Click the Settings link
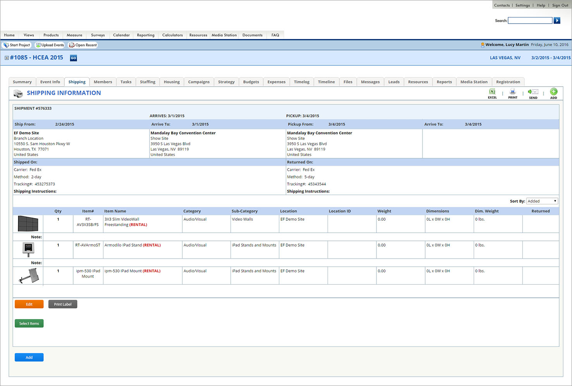This screenshot has height=386, width=572. (522, 5)
